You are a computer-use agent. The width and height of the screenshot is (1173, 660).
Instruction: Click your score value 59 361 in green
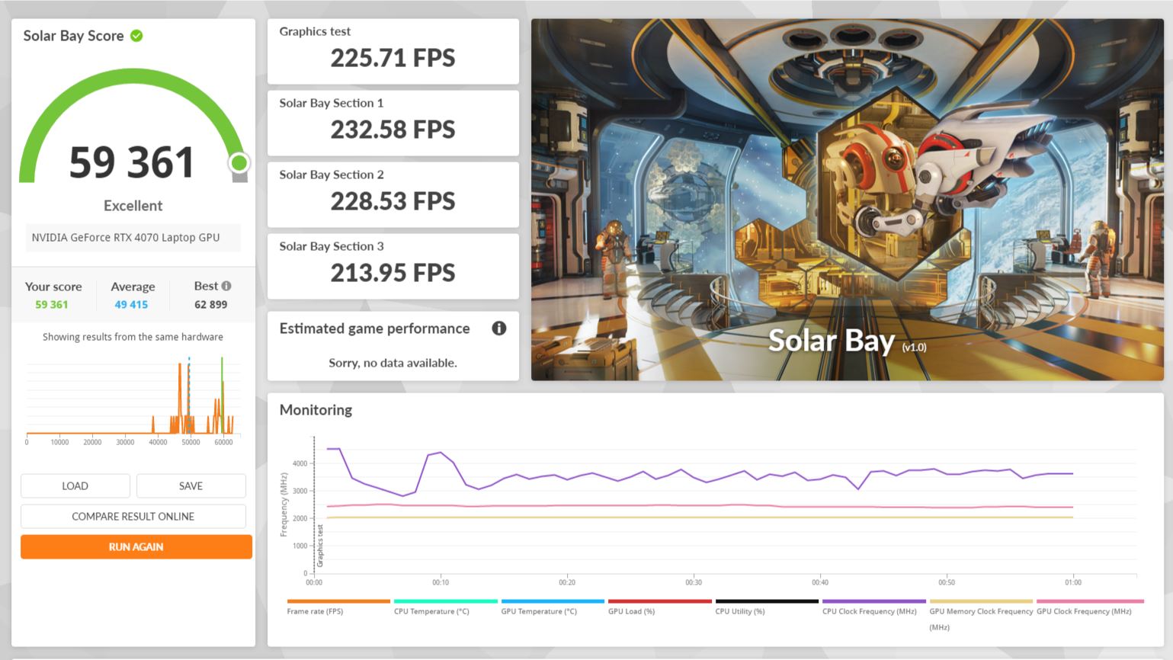coord(52,304)
